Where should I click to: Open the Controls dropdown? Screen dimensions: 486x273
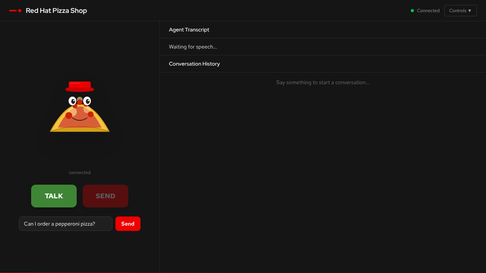point(460,11)
